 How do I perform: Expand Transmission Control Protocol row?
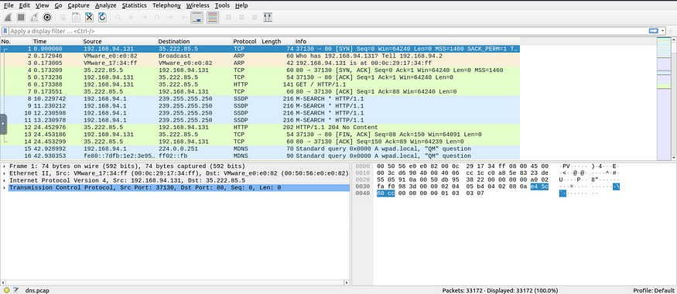[x=5, y=188]
